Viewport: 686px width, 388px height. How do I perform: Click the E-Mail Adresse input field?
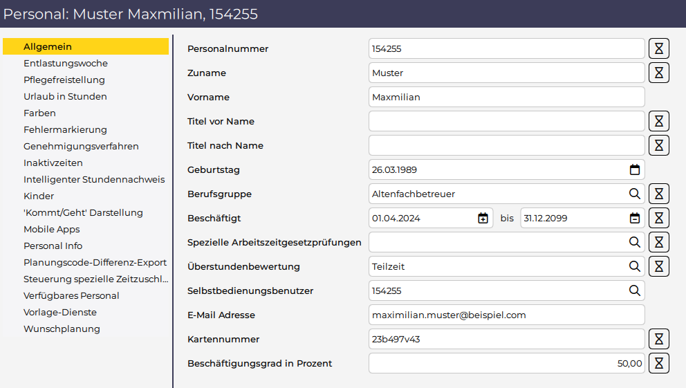[x=506, y=315]
